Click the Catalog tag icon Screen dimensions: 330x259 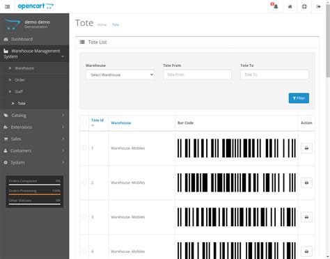coord(6,116)
